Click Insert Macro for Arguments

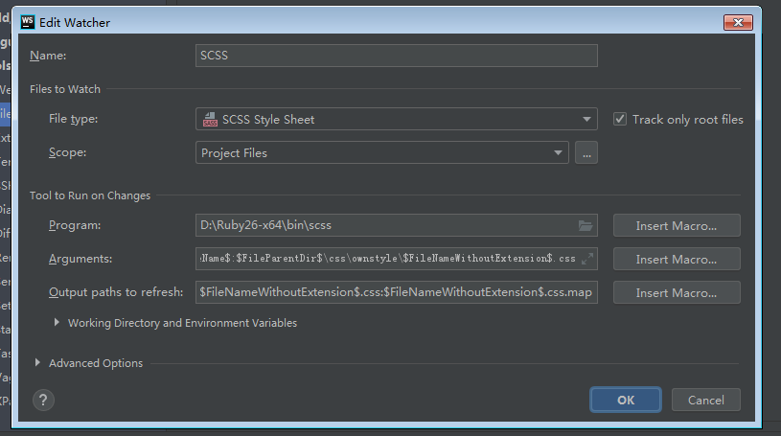tap(677, 259)
